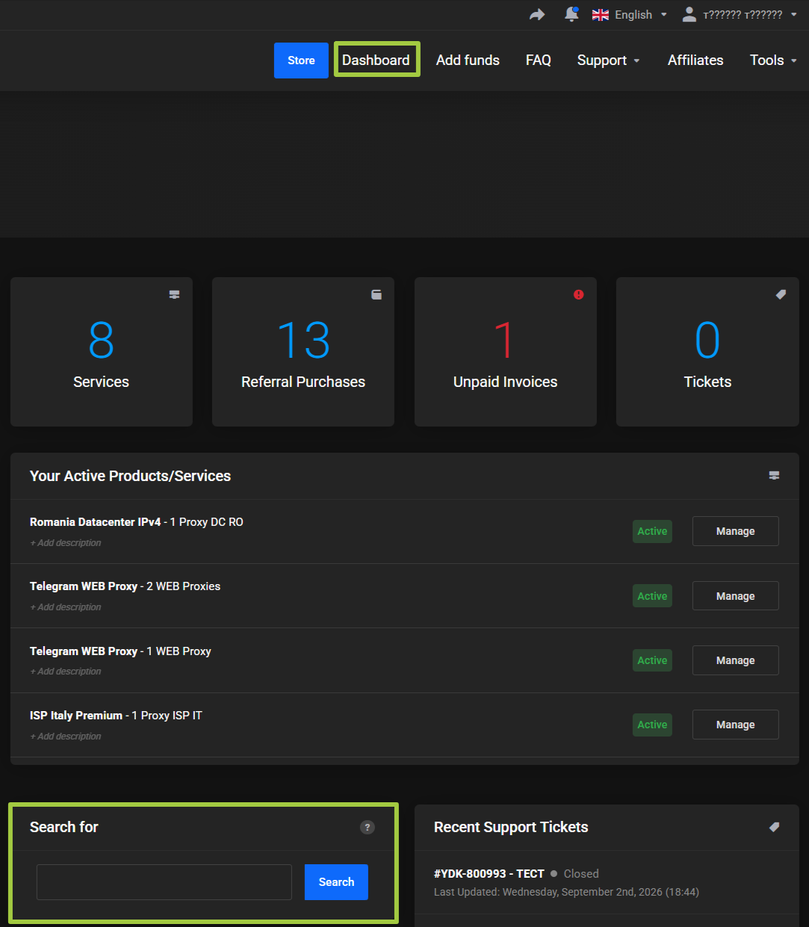Add description for Romania Datacenter IPv4
The image size is (809, 927).
[66, 543]
